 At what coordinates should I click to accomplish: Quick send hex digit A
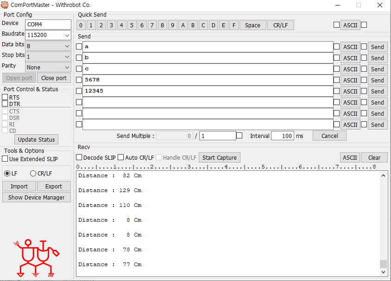pos(183,25)
